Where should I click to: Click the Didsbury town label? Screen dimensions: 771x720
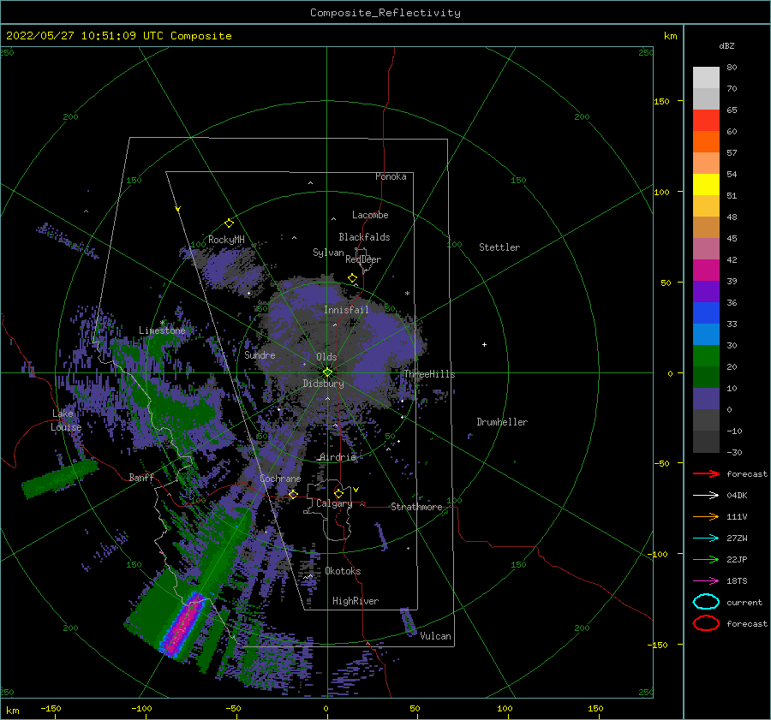tap(323, 384)
